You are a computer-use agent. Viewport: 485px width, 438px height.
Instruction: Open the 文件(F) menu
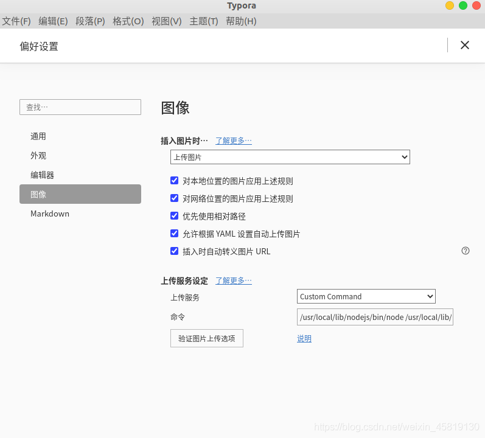pos(16,21)
